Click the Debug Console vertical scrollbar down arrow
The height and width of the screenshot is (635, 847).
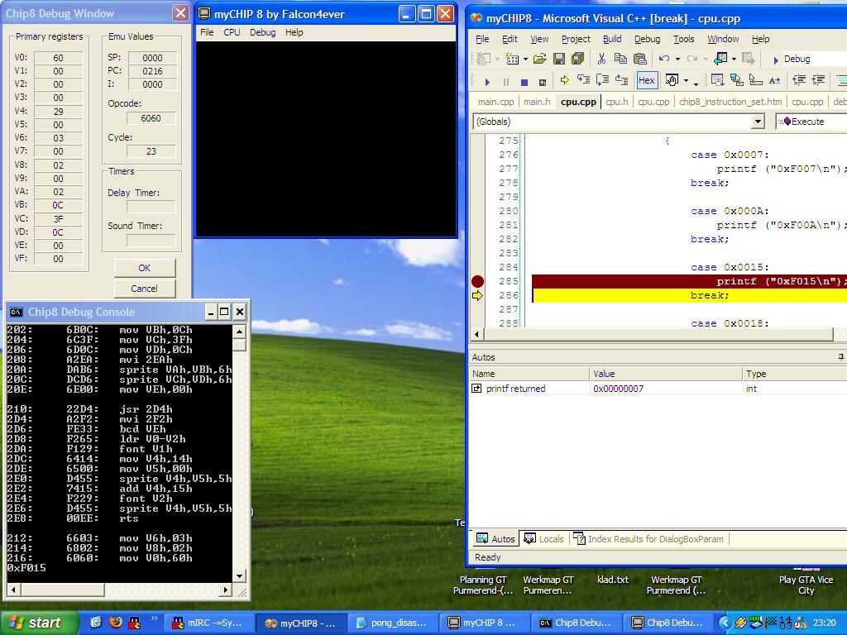(x=240, y=575)
